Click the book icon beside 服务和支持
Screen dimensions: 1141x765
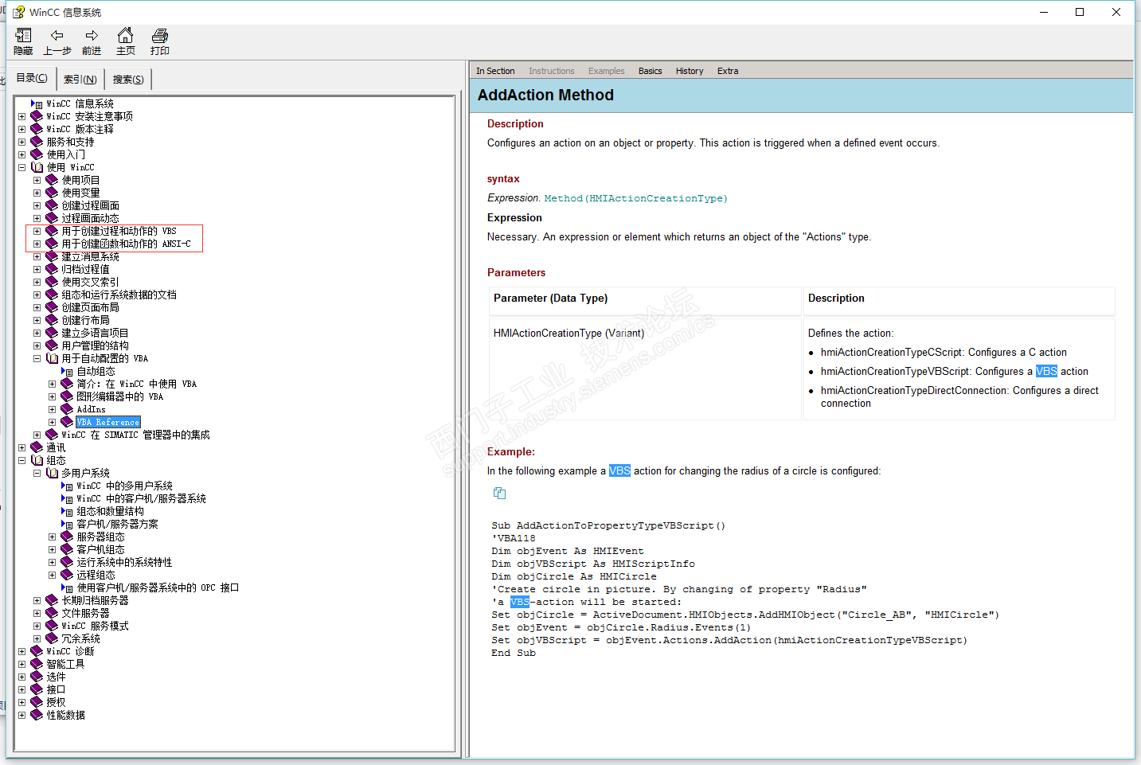[37, 142]
